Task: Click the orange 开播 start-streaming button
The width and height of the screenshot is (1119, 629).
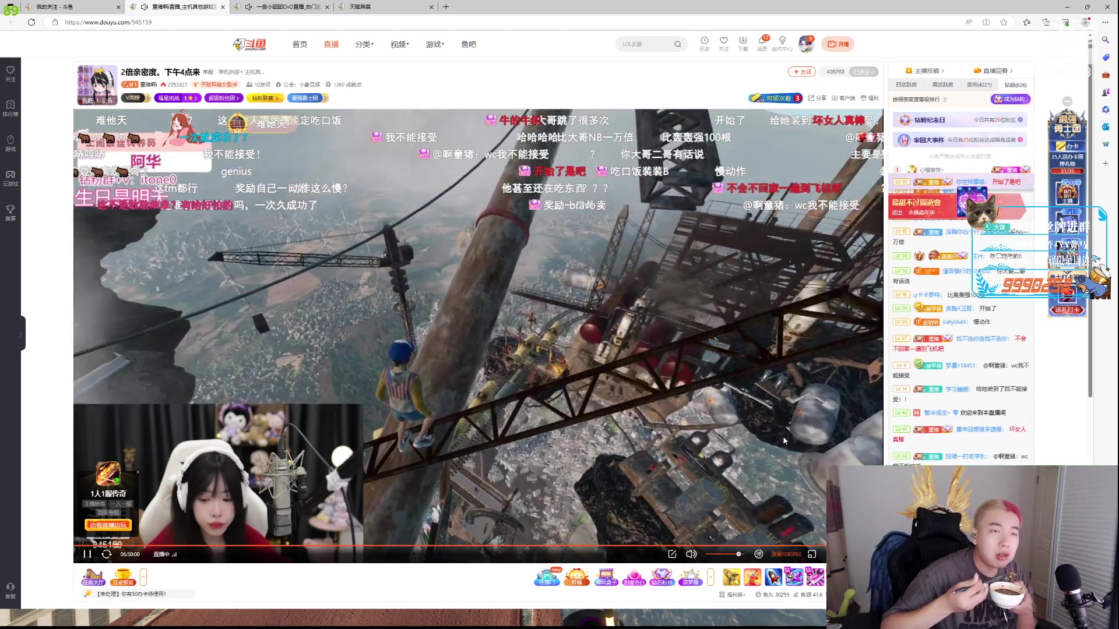Action: [x=838, y=44]
